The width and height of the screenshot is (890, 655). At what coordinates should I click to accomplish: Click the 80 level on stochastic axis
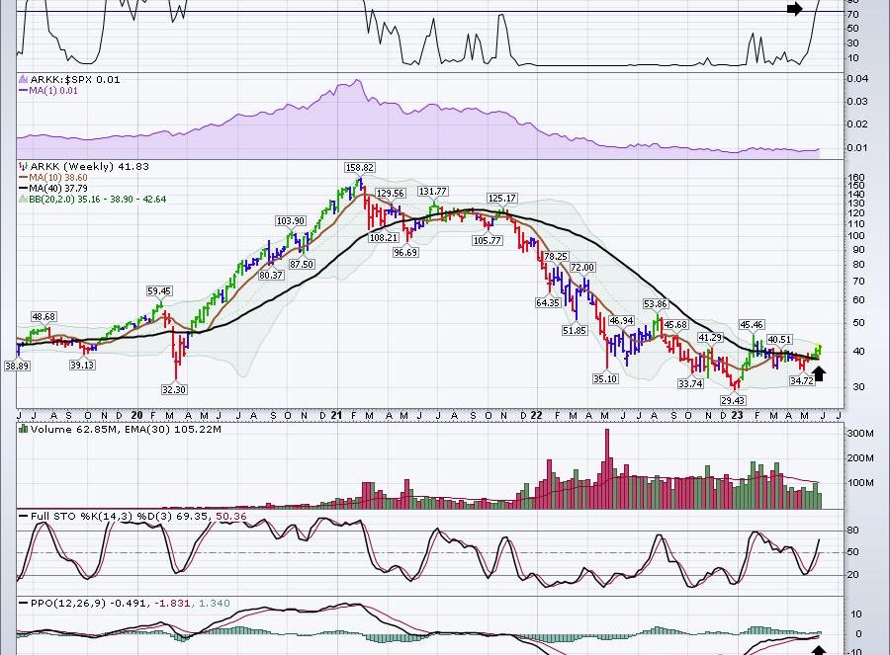(x=852, y=531)
